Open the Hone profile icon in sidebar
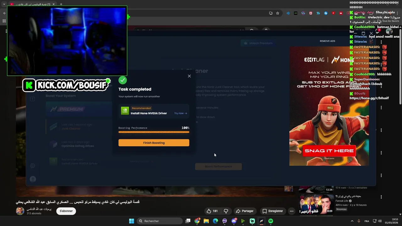This screenshot has width=402, height=226. 33,179
